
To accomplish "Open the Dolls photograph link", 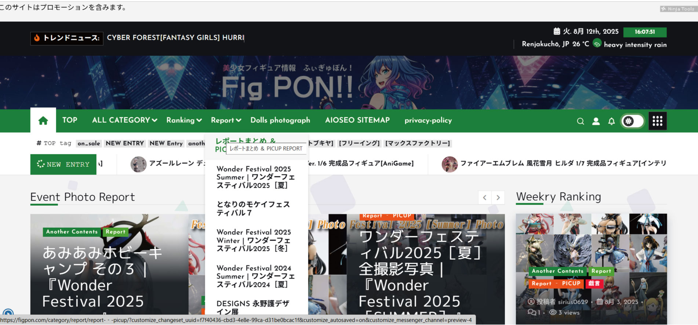I will coord(280,120).
